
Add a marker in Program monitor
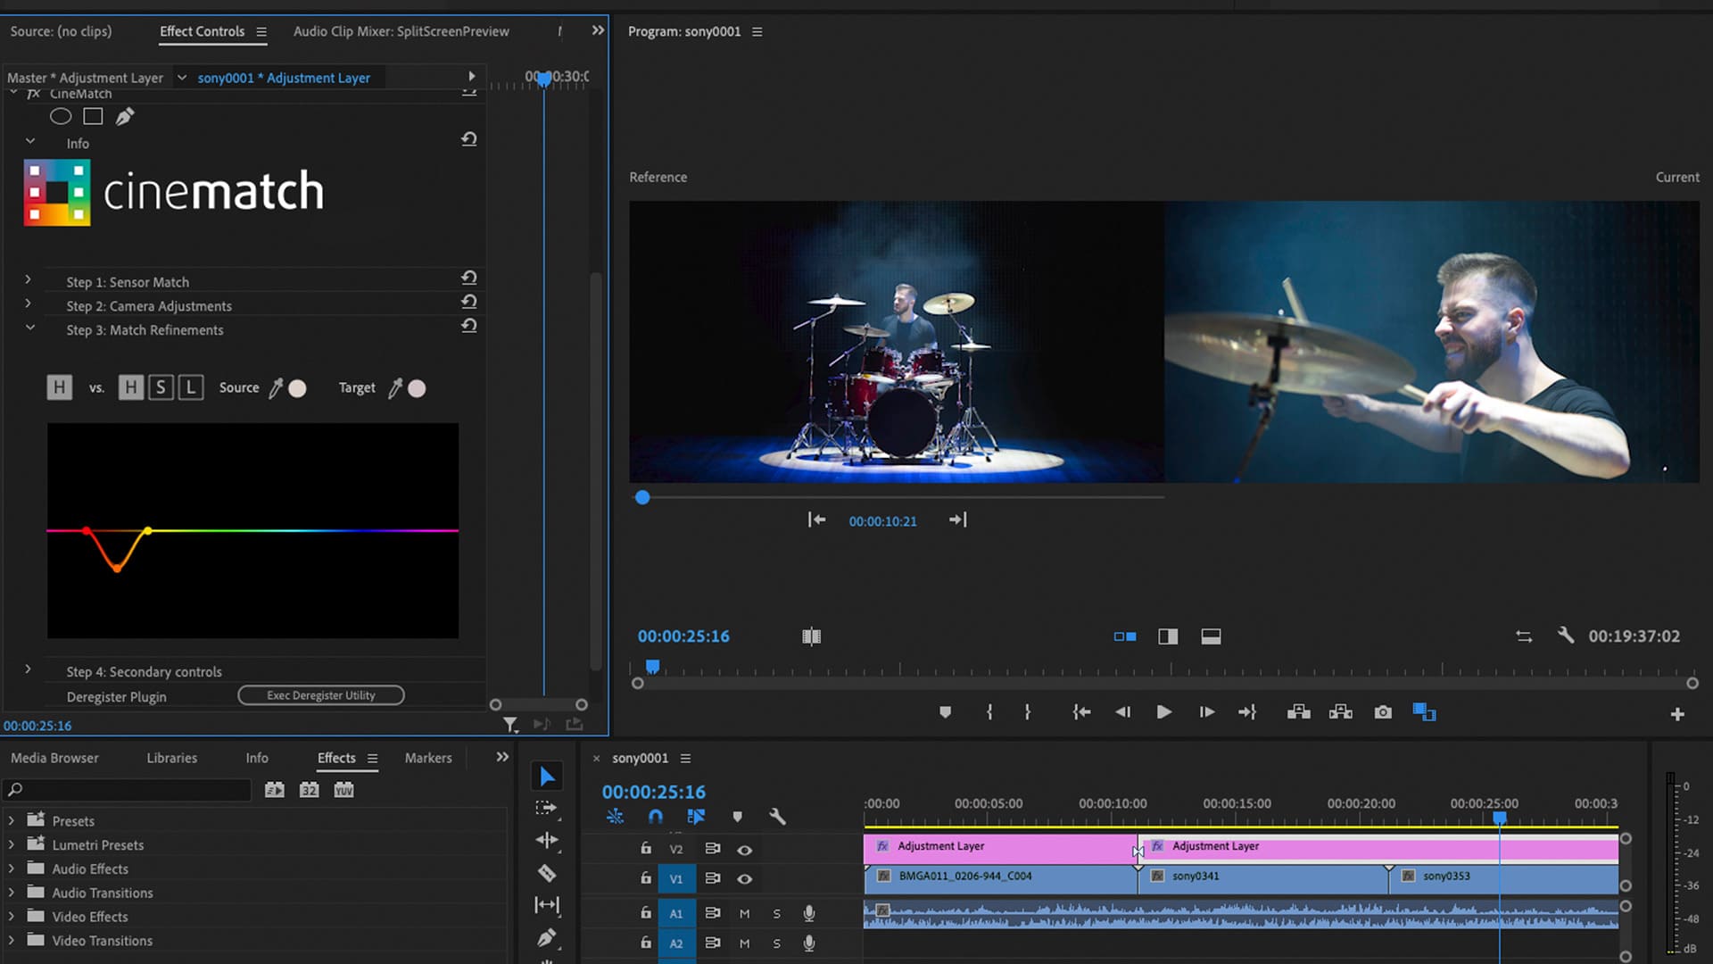pos(945,712)
